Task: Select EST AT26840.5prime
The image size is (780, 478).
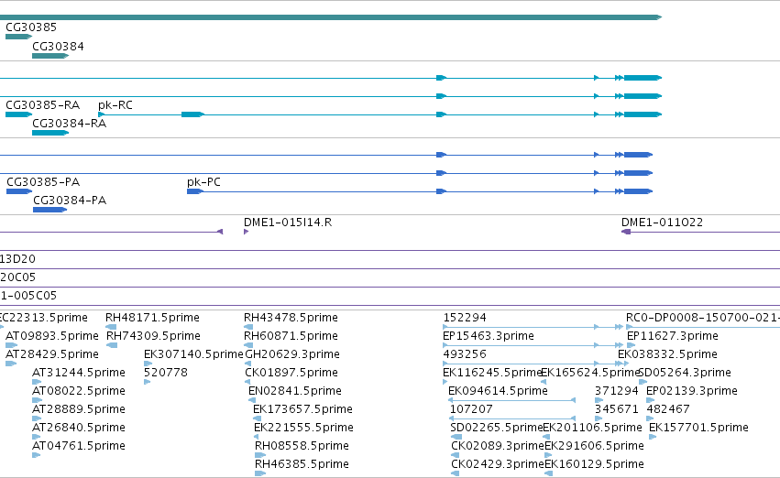Action: pyautogui.click(x=79, y=428)
